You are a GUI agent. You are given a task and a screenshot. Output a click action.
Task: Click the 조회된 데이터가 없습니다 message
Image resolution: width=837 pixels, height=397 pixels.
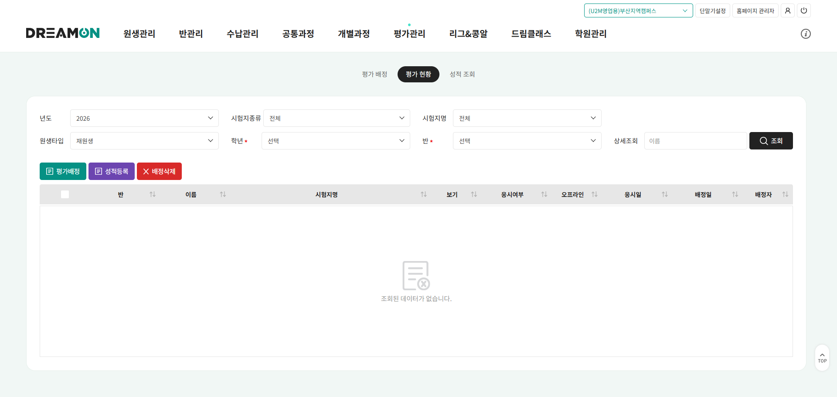click(416, 299)
